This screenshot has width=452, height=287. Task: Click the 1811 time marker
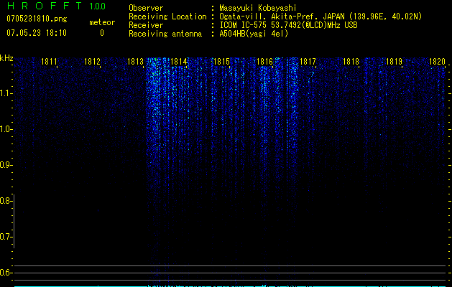point(49,62)
